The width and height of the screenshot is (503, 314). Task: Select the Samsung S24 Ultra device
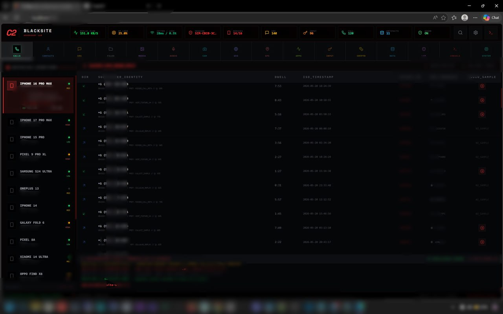tap(39, 173)
